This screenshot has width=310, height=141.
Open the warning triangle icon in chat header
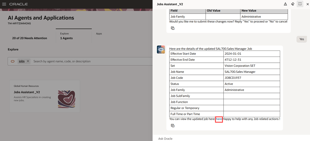(285, 4)
